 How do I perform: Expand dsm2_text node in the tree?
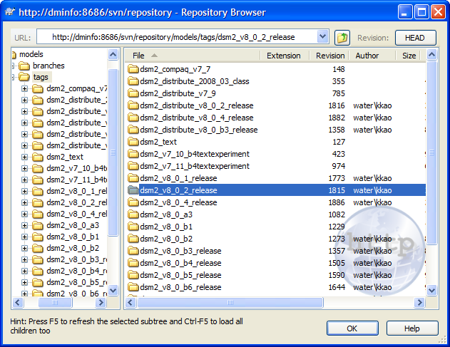(x=25, y=157)
